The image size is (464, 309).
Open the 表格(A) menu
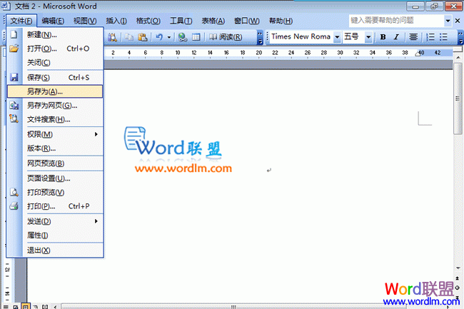(213, 21)
